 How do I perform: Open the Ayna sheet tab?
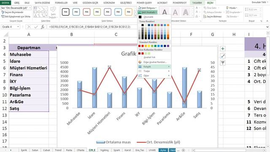pos(163,150)
